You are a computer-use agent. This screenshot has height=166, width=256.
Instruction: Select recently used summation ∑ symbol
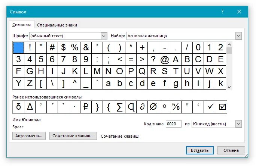(120, 107)
